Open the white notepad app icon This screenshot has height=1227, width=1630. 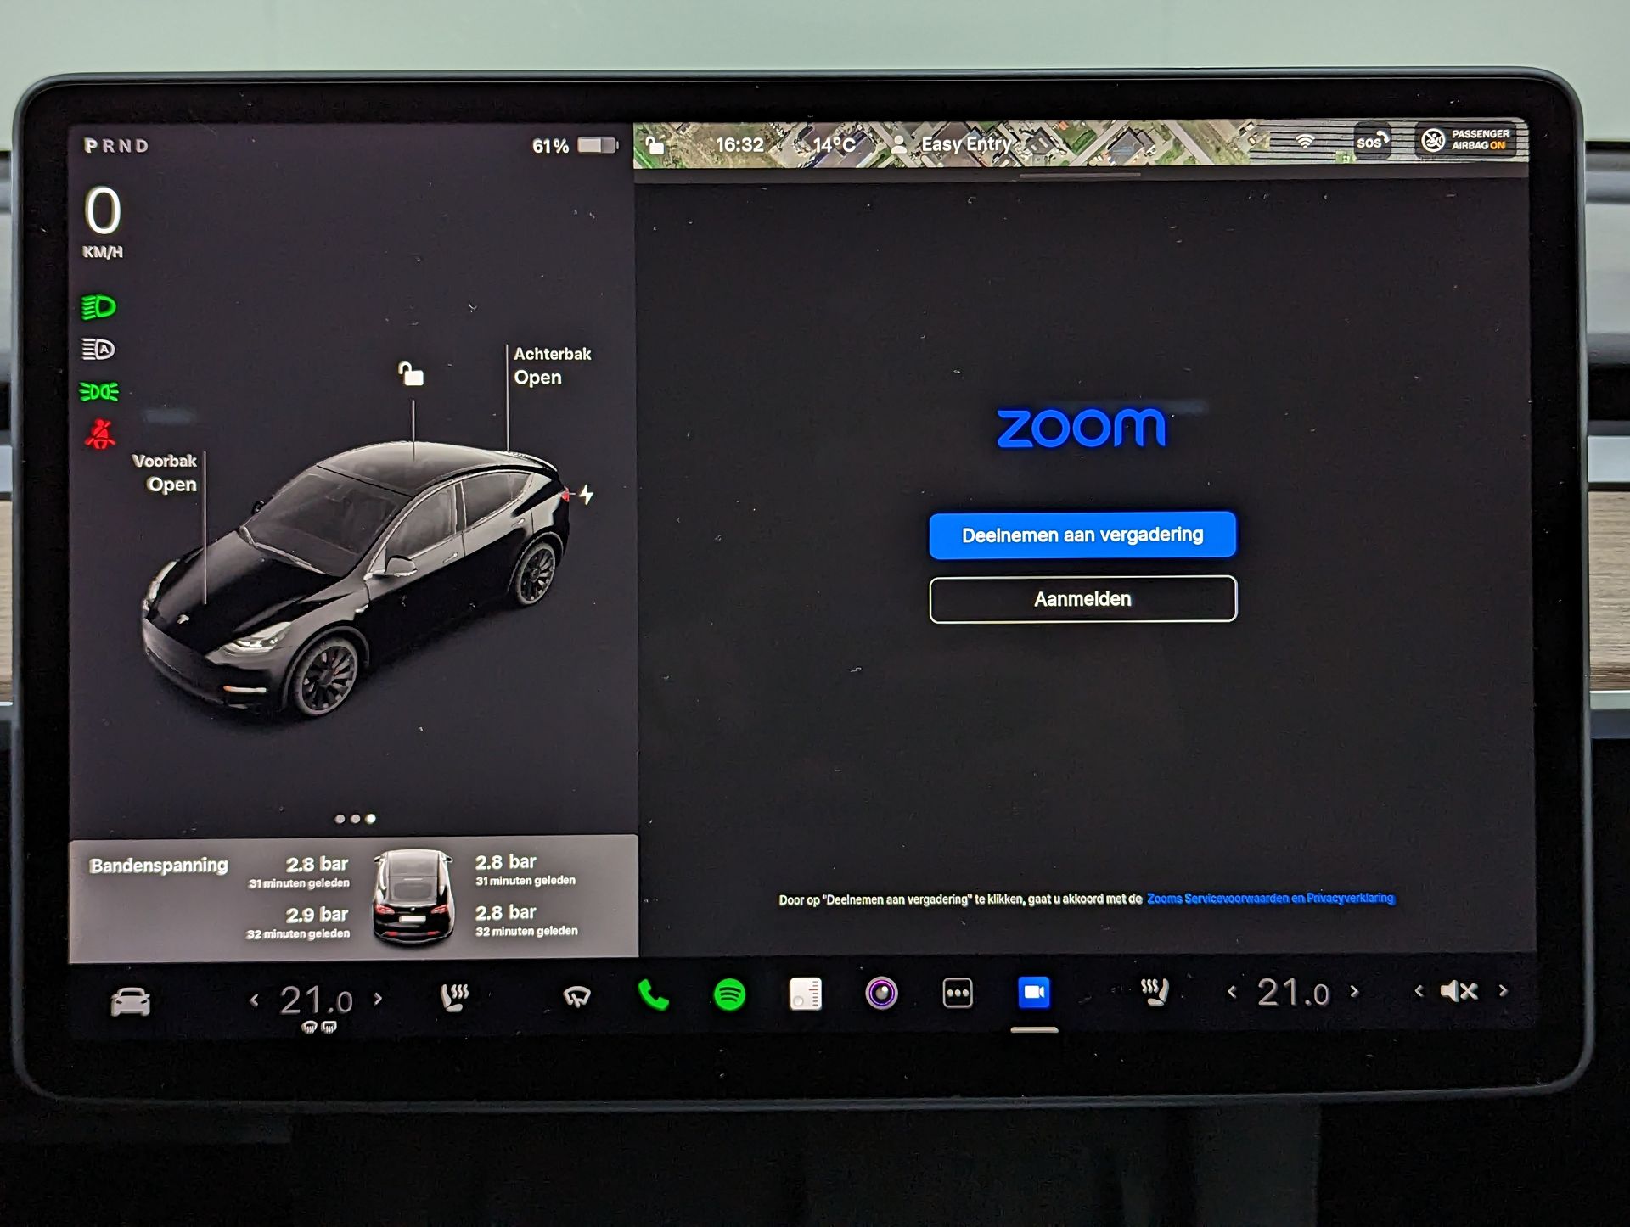805,994
